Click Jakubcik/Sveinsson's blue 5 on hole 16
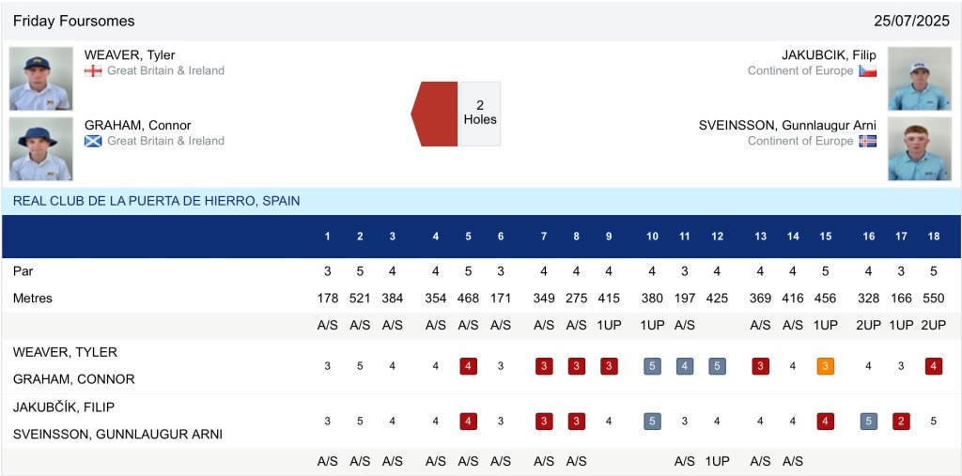This screenshot has width=962, height=476. [x=869, y=421]
